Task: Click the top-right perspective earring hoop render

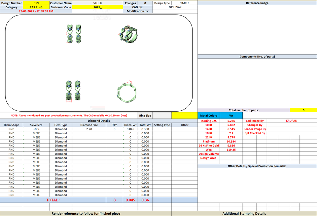Action: (x=128, y=34)
